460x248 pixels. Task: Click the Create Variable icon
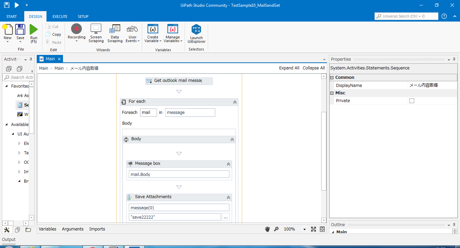(x=153, y=29)
